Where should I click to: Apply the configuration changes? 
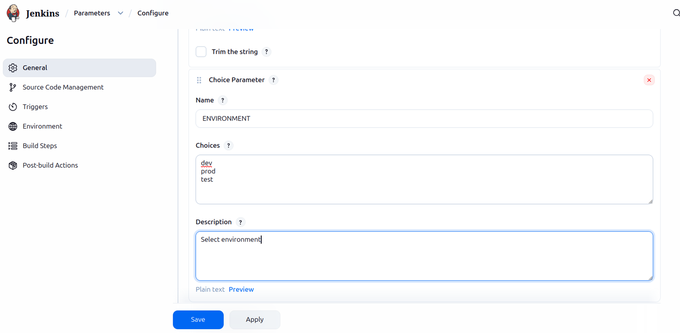(254, 319)
